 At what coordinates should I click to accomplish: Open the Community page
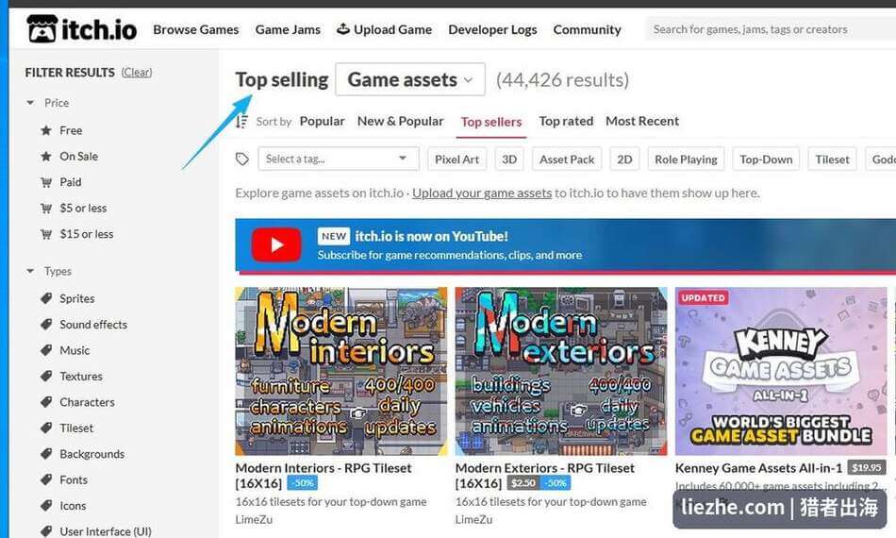coord(587,29)
